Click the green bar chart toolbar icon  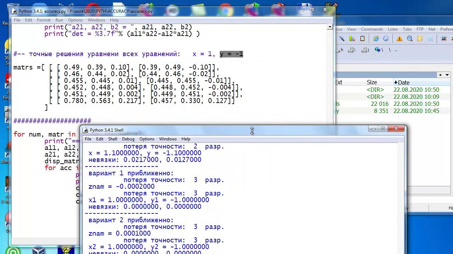click(x=352, y=39)
